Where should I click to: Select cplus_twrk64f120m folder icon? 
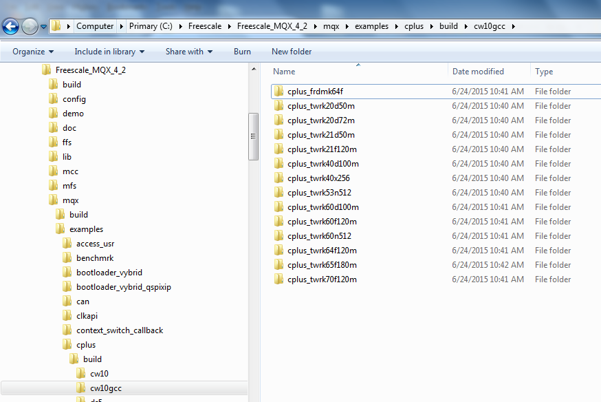pos(278,251)
